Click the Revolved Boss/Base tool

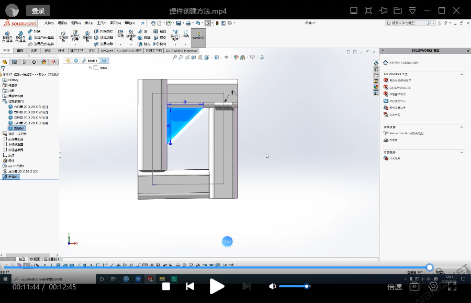tap(20, 37)
